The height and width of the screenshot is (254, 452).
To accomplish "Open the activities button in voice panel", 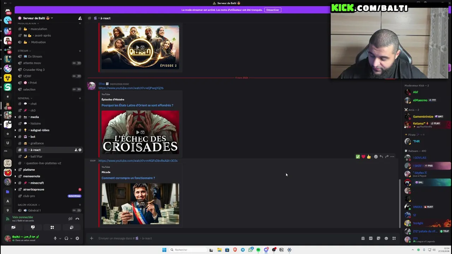I will (52, 228).
